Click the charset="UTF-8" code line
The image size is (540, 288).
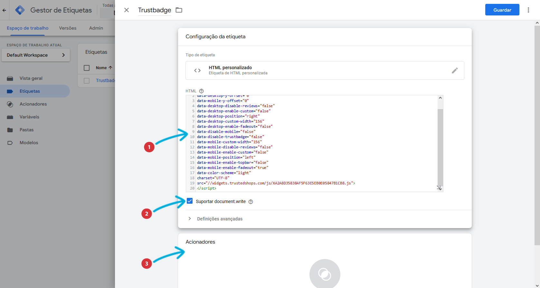(x=213, y=178)
